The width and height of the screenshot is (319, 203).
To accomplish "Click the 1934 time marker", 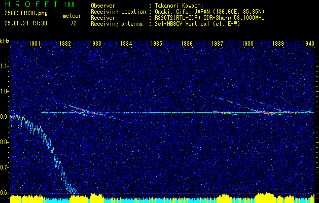I will [x=126, y=44].
